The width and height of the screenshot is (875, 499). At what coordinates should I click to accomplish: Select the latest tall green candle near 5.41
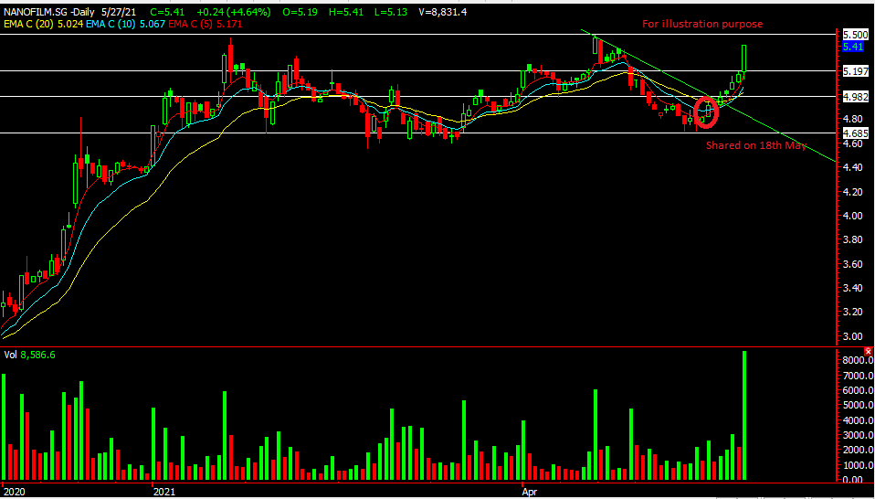point(744,58)
